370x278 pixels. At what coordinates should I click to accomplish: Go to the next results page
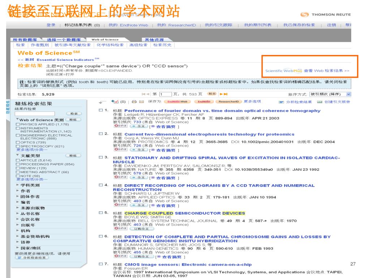coord(221,94)
